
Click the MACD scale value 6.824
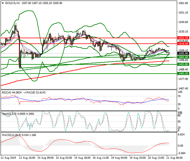click(181, 135)
